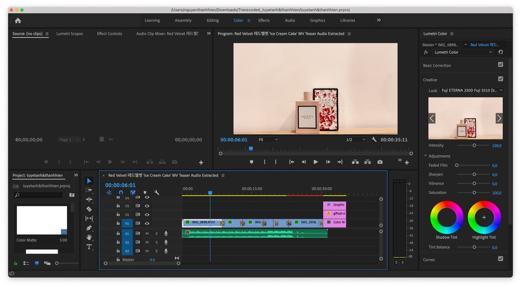
Task: Switch project panel to list view
Action: 26,263
